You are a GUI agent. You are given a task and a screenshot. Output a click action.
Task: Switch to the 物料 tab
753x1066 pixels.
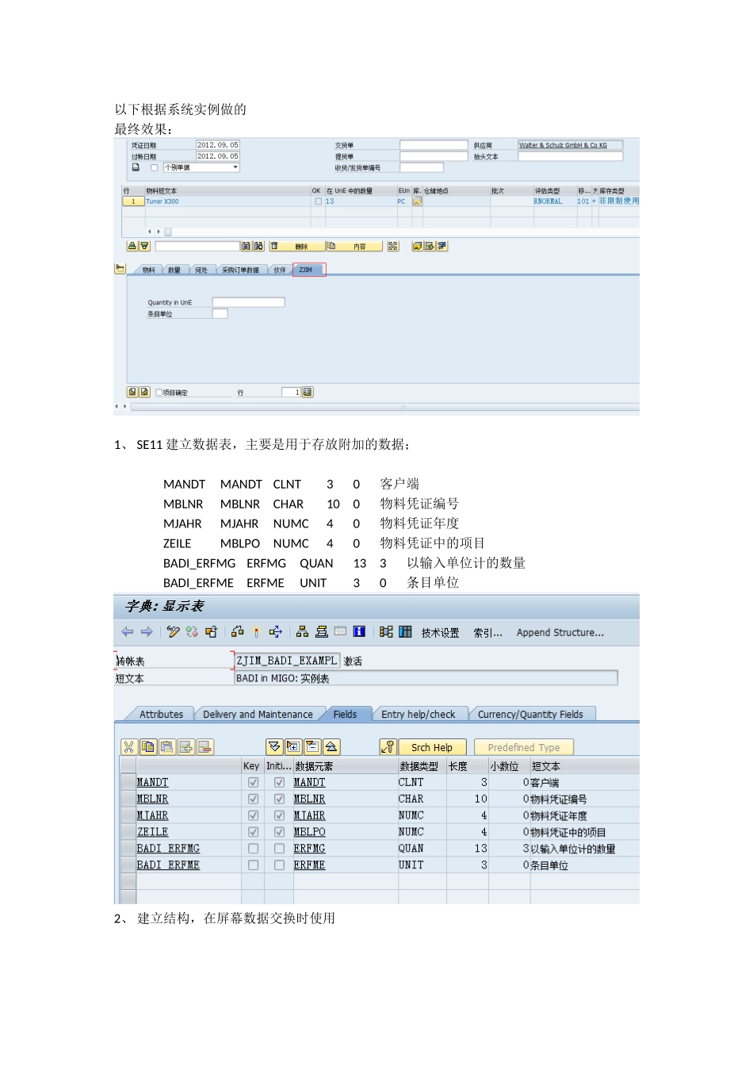point(148,270)
